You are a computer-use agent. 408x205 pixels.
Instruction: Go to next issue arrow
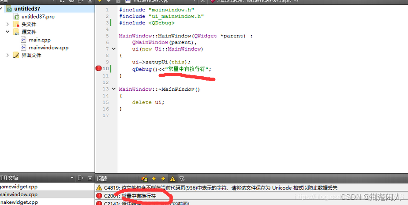pos(163,179)
